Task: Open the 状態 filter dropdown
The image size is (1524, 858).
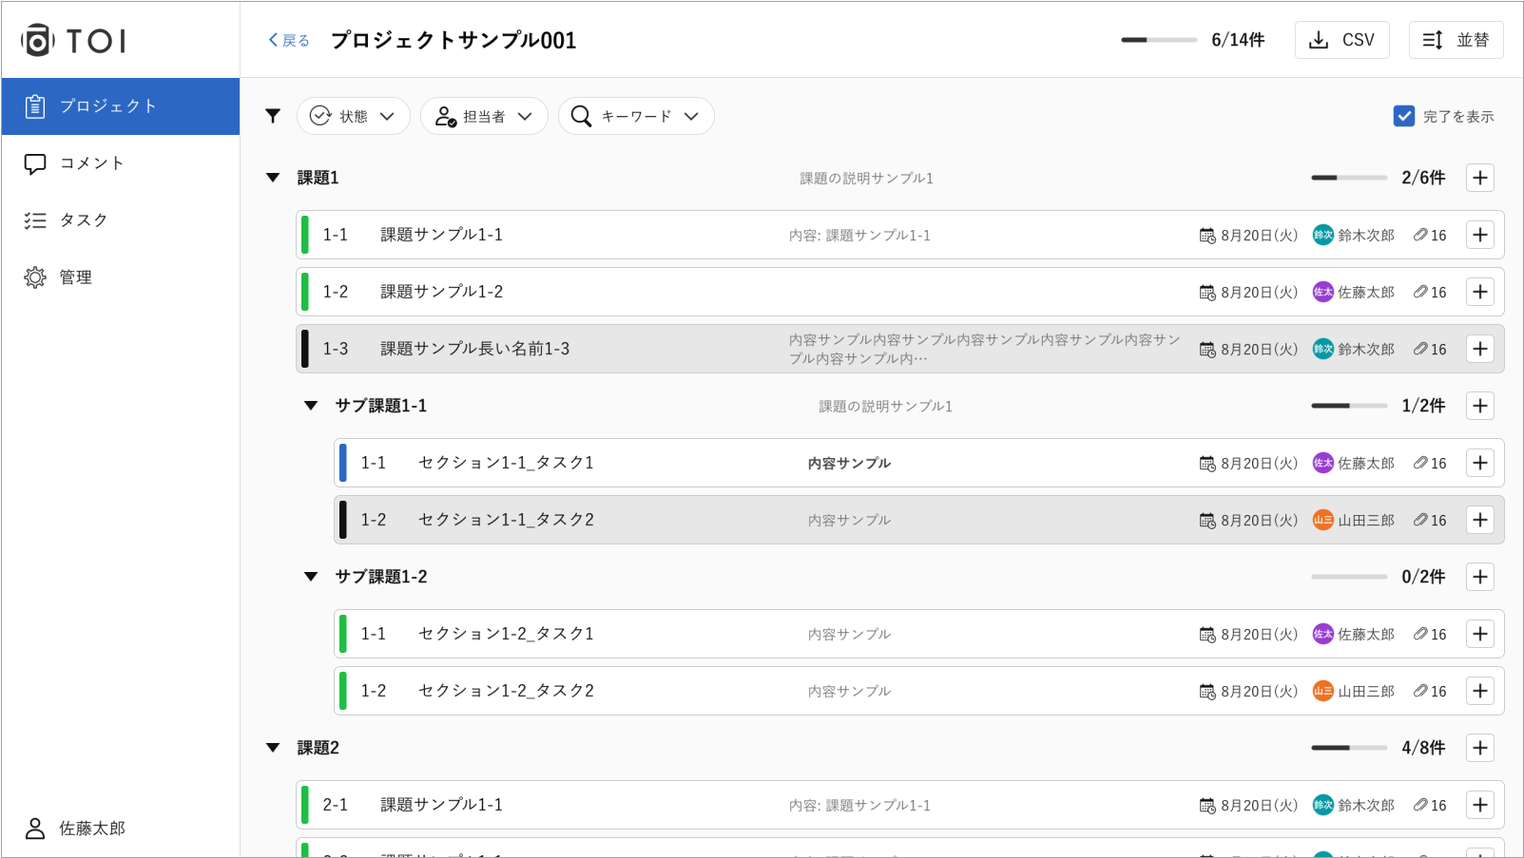Action: pos(353,116)
